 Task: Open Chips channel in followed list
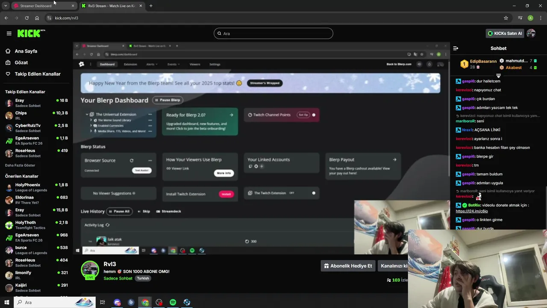click(36, 115)
